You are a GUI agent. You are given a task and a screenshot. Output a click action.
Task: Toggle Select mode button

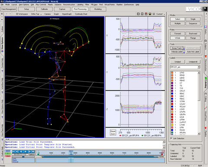pos(178,19)
